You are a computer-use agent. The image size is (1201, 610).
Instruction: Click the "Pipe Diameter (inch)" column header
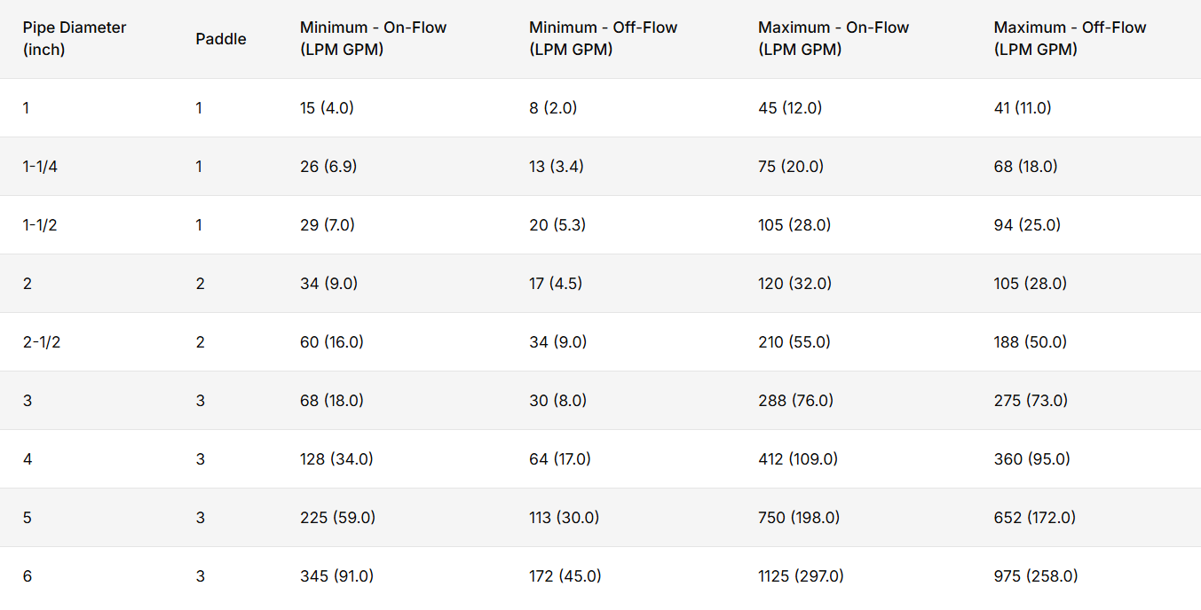[x=75, y=39]
